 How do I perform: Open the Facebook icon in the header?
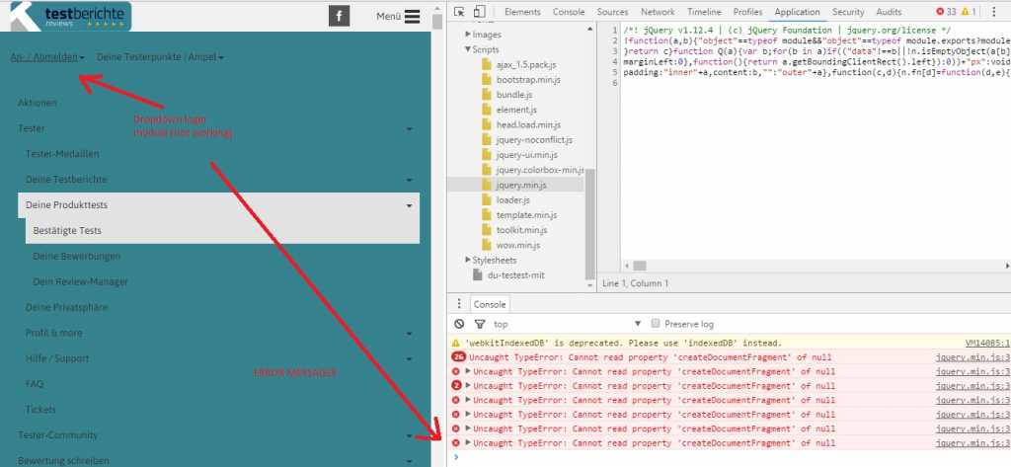pyautogui.click(x=339, y=16)
